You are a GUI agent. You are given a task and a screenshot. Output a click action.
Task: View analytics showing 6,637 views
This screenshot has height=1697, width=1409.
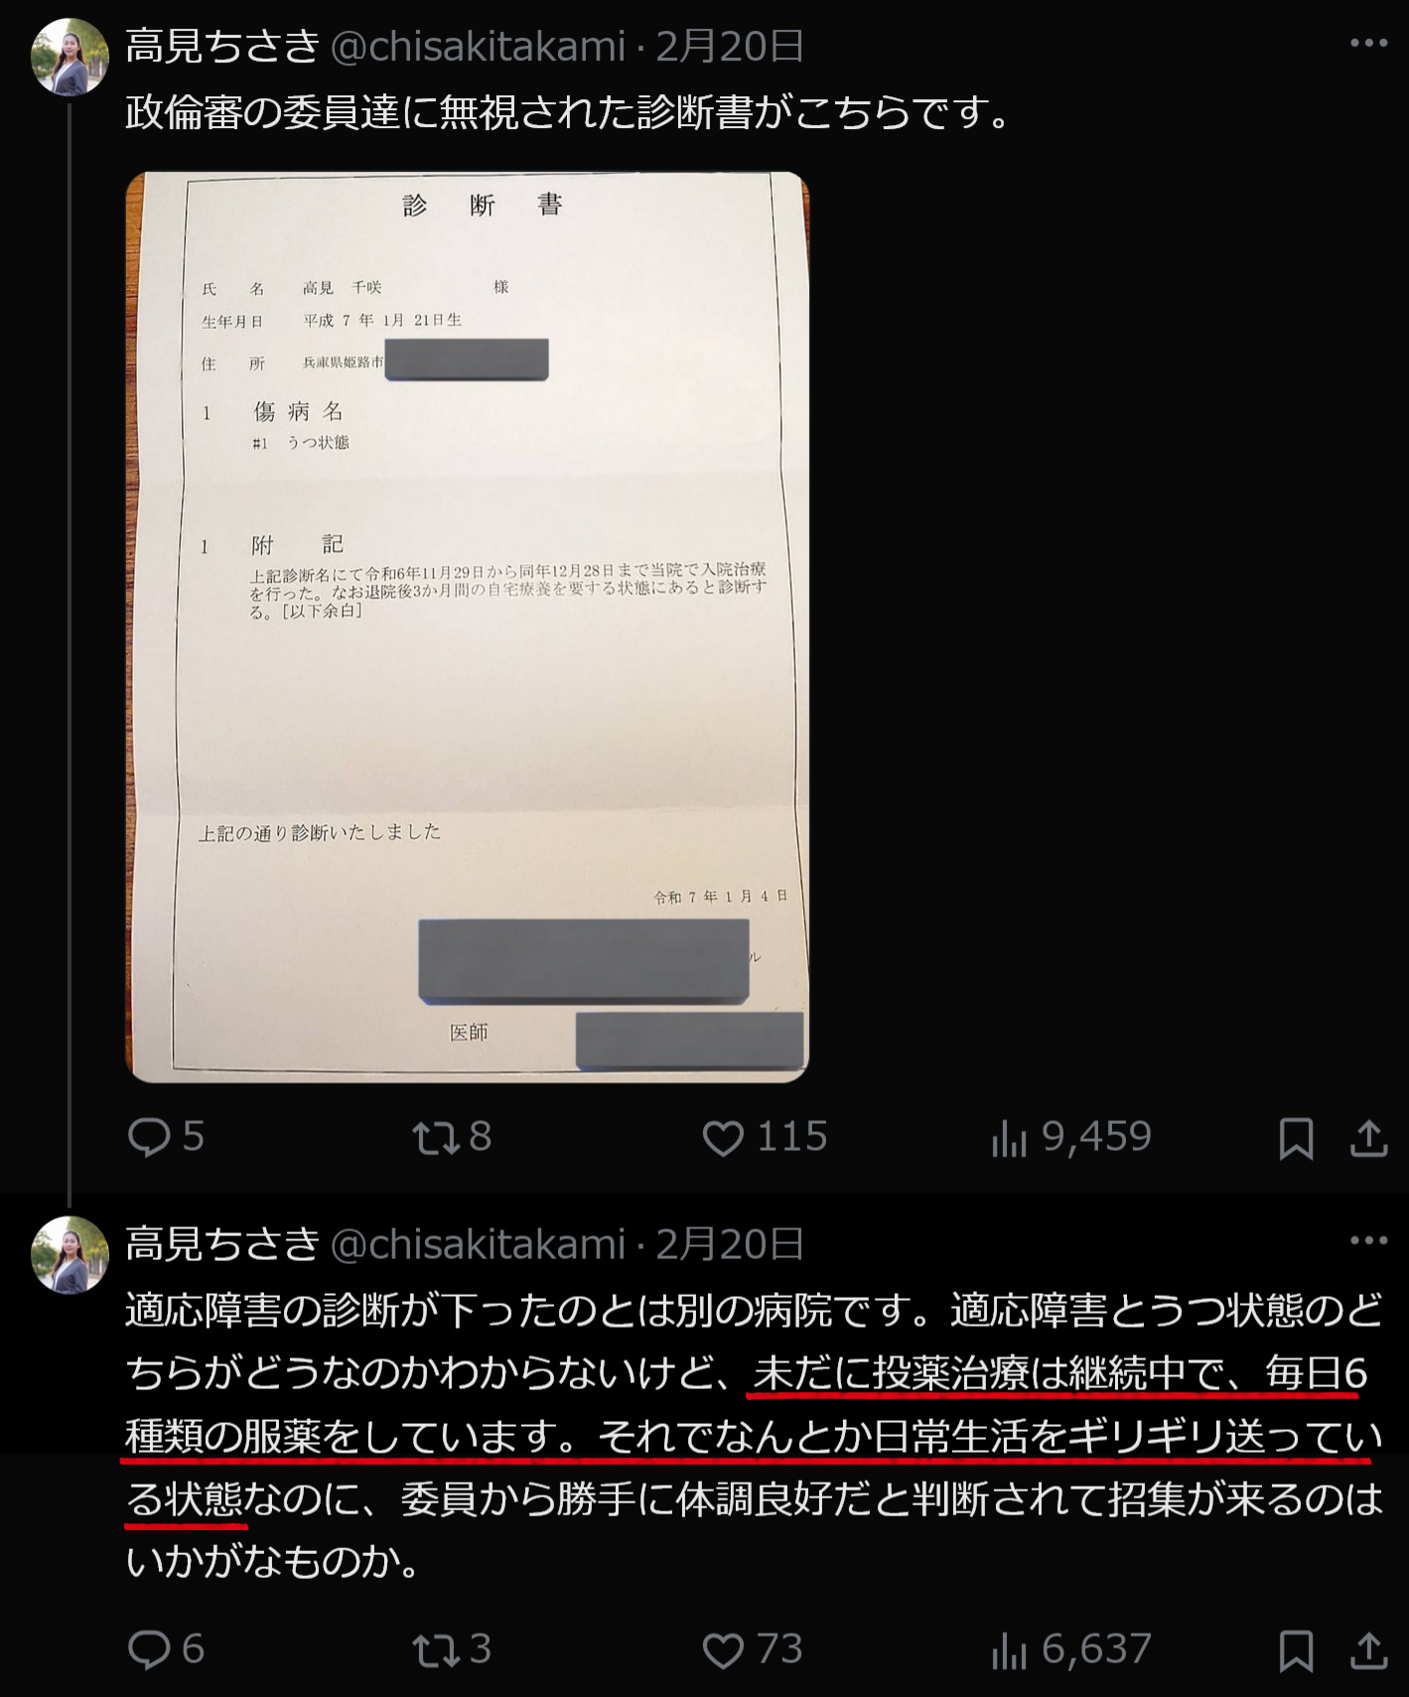coord(1070,1649)
